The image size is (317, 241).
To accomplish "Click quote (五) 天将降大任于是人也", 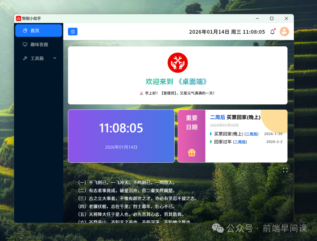I will 131,214.
